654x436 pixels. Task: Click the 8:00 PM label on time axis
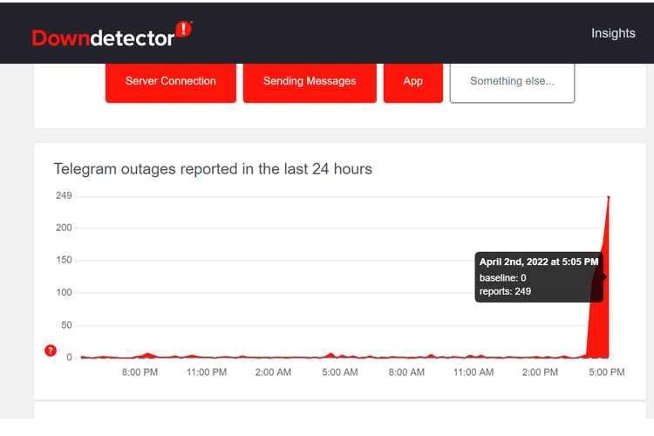pyautogui.click(x=140, y=372)
